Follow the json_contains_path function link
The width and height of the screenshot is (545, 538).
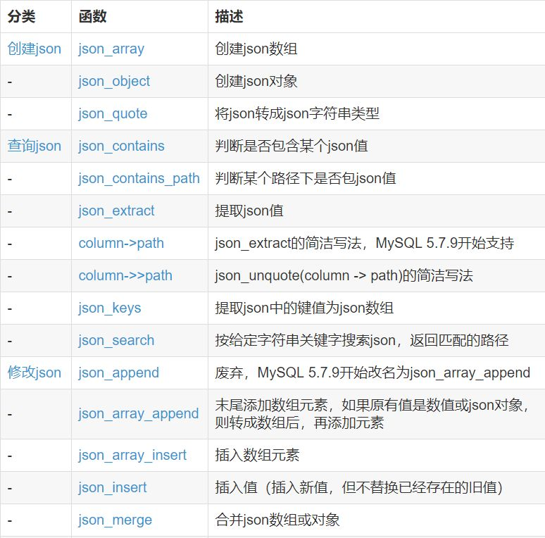coord(139,178)
